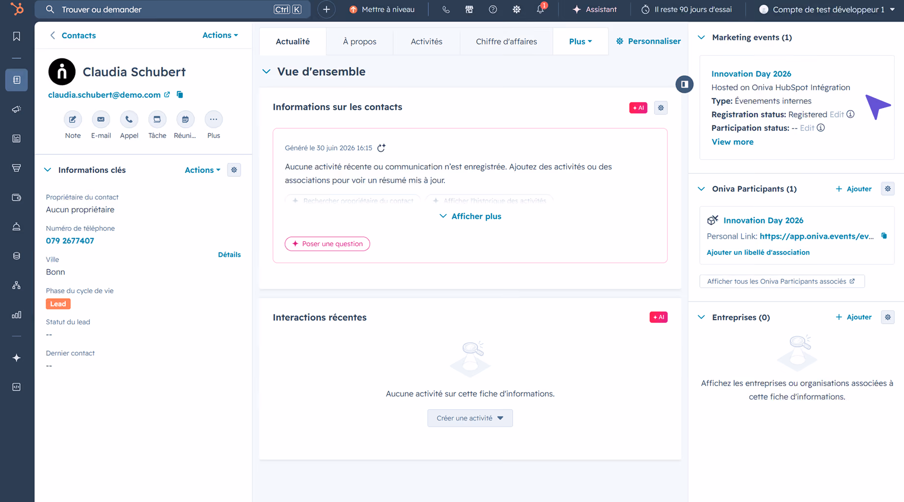This screenshot has width=904, height=502.
Task: Click Mettre à niveau upgrade button
Action: pyautogui.click(x=382, y=9)
